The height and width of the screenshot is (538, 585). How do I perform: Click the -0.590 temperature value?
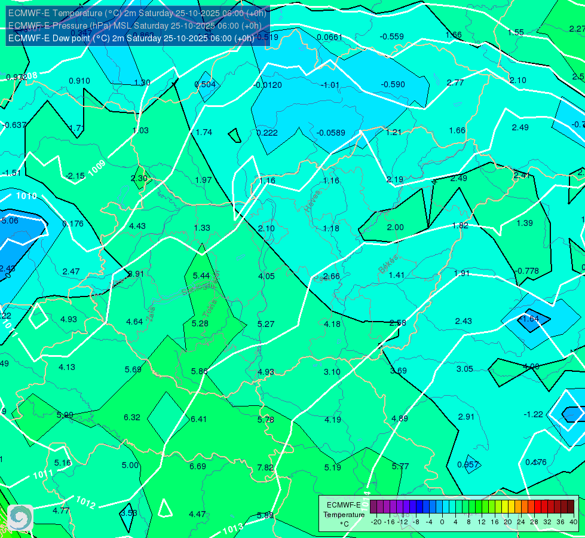click(x=393, y=84)
